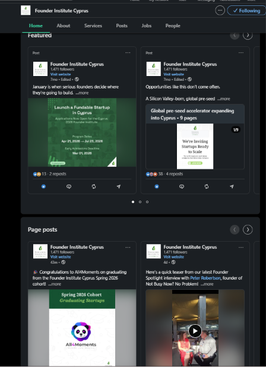Switch to the About tab
The width and height of the screenshot is (266, 367).
[x=63, y=26]
